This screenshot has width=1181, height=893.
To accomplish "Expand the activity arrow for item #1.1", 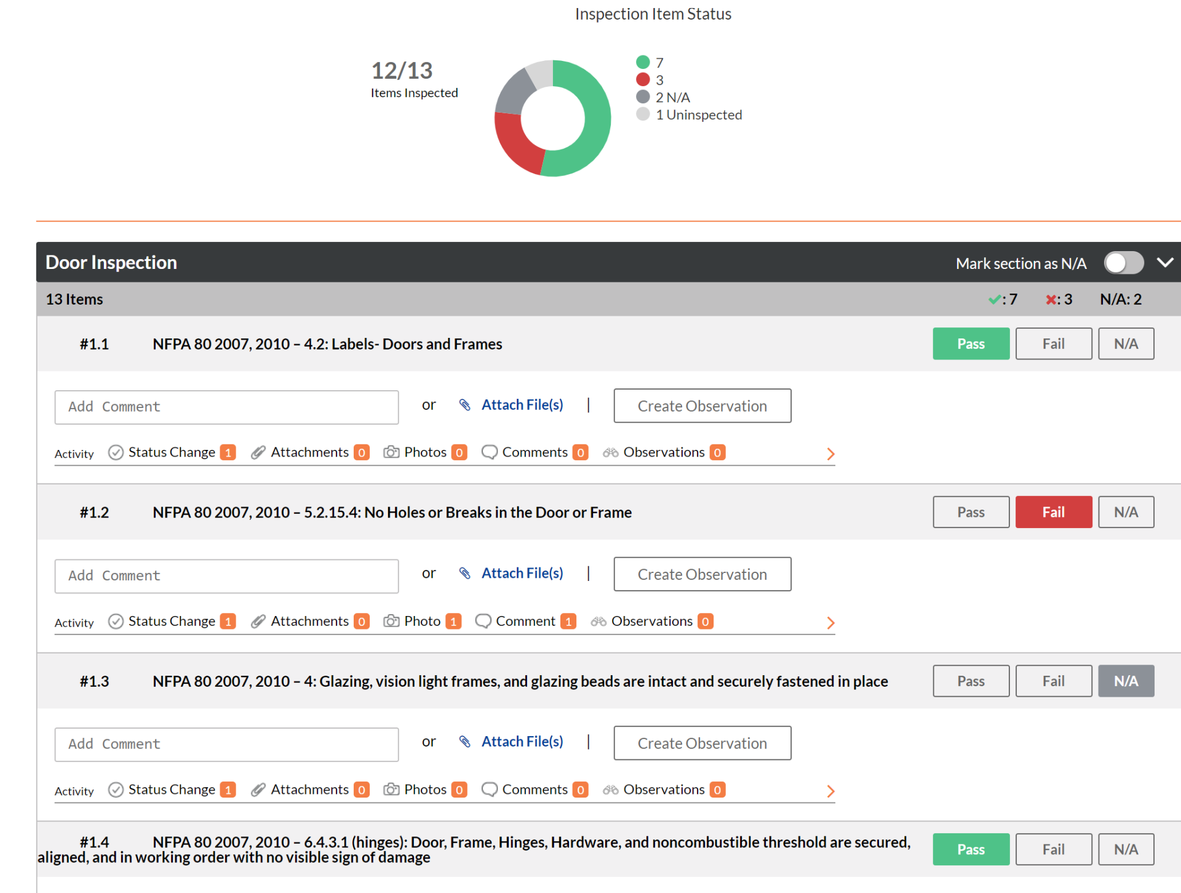I will (830, 454).
